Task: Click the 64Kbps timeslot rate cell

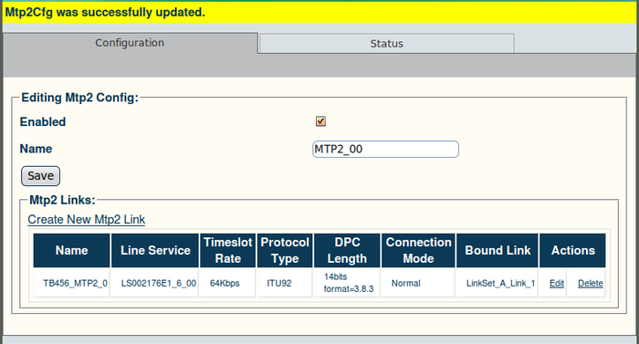Action: click(228, 283)
